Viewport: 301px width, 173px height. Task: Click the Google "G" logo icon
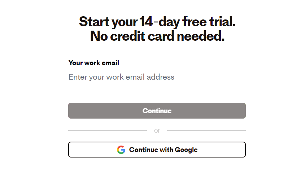click(x=121, y=150)
